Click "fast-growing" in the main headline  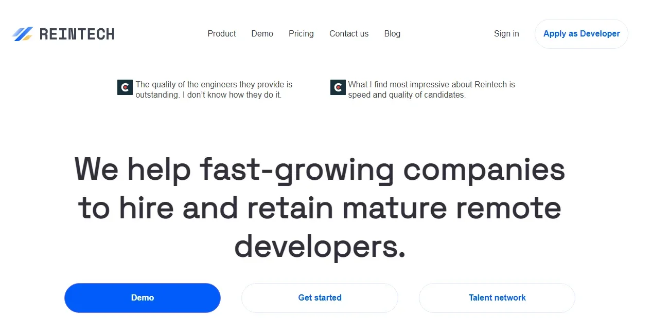click(297, 169)
